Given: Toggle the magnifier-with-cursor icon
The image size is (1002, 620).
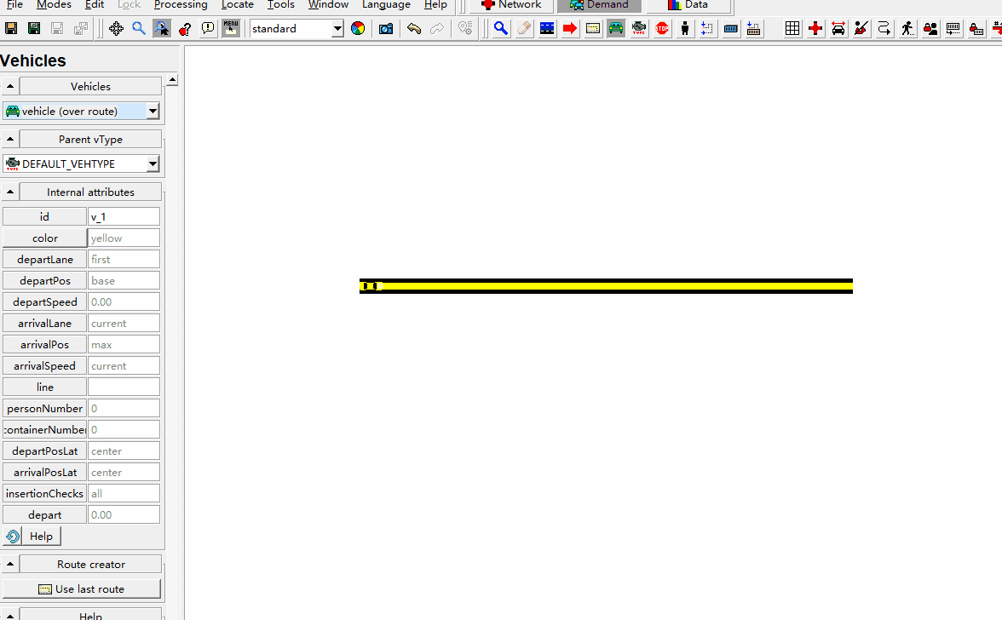Looking at the screenshot, I should 162,29.
